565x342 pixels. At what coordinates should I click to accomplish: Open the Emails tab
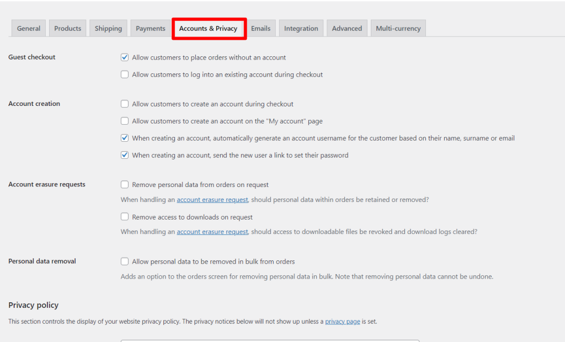(260, 29)
